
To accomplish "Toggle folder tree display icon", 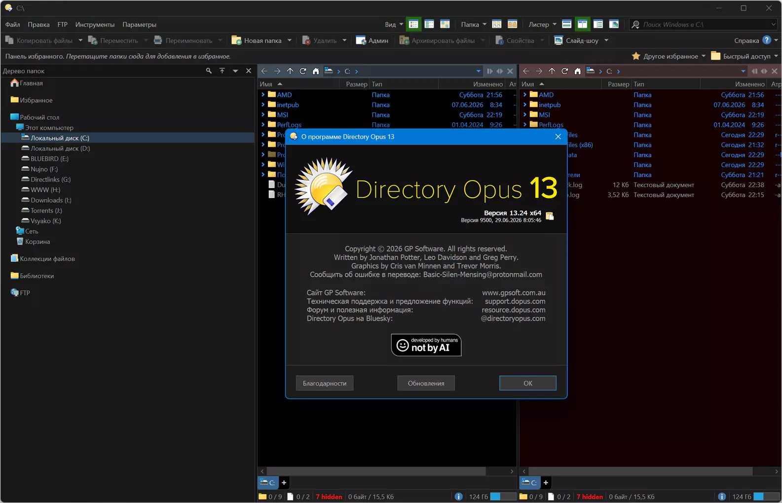I will [x=598, y=24].
